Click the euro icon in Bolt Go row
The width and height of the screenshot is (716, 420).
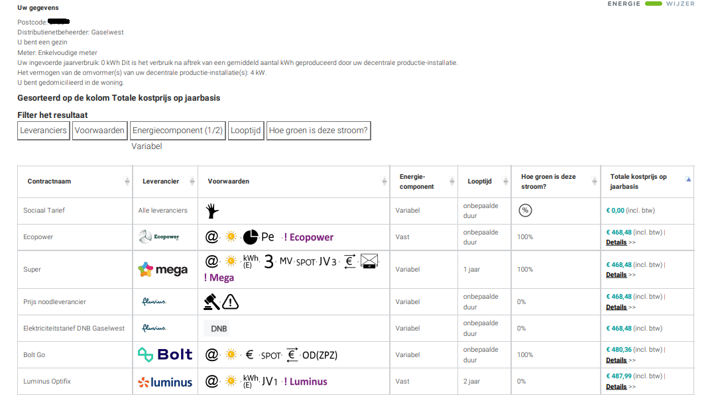pyautogui.click(x=249, y=354)
